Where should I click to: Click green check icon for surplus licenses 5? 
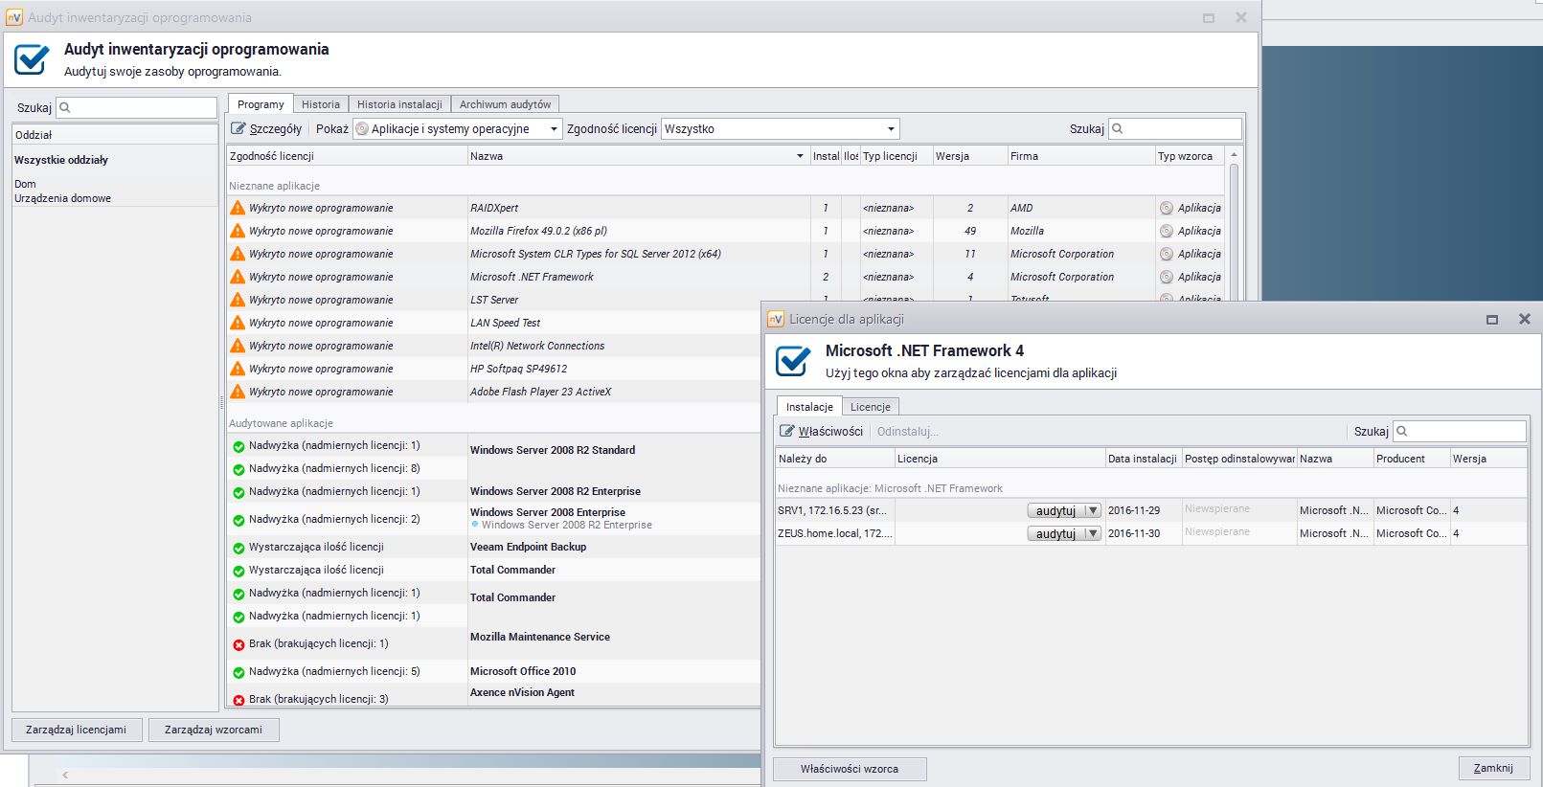pyautogui.click(x=238, y=672)
